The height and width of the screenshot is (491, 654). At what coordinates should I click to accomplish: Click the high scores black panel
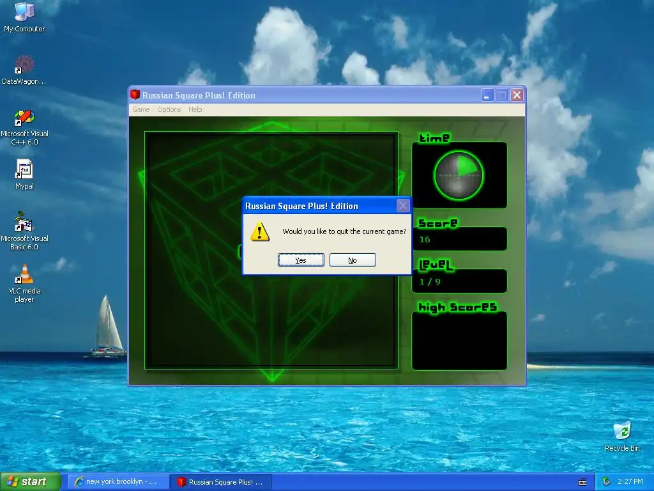[x=459, y=341]
